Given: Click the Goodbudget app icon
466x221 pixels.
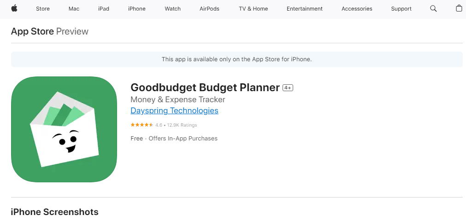Looking at the screenshot, I should [x=64, y=129].
